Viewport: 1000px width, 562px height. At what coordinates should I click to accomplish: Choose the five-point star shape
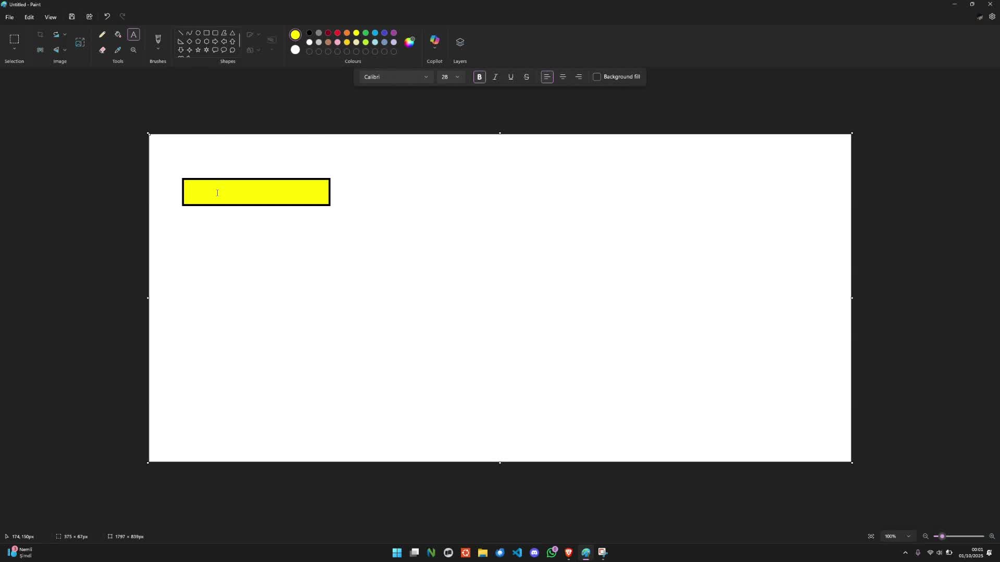pos(198,50)
